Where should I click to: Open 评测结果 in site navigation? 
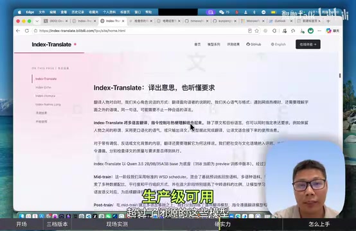click(233, 44)
